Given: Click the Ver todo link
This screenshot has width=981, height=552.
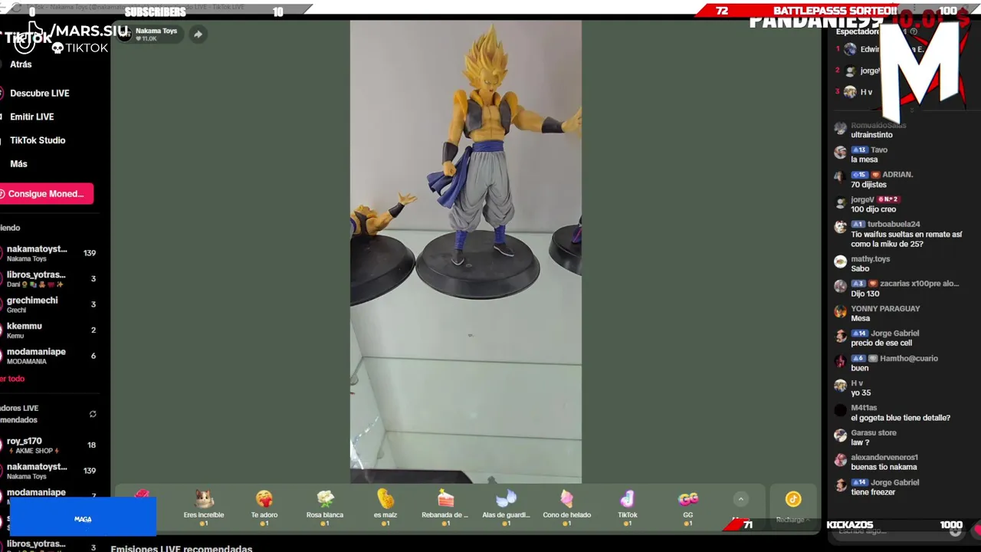Looking at the screenshot, I should pyautogui.click(x=12, y=379).
